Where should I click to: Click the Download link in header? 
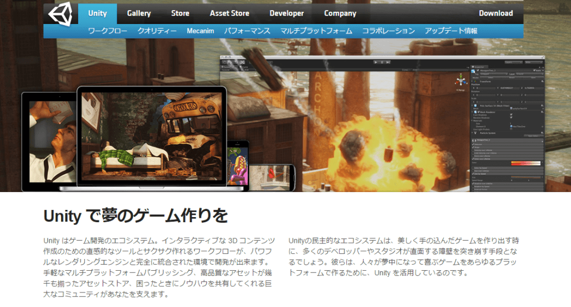tap(496, 13)
